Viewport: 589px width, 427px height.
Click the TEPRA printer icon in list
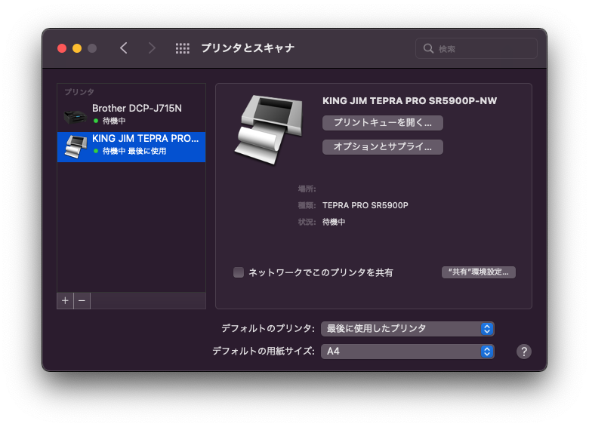76,146
